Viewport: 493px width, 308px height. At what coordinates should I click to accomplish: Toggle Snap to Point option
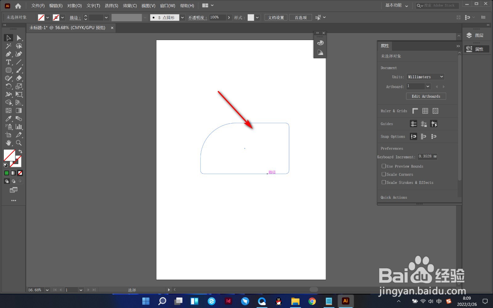[x=414, y=136]
